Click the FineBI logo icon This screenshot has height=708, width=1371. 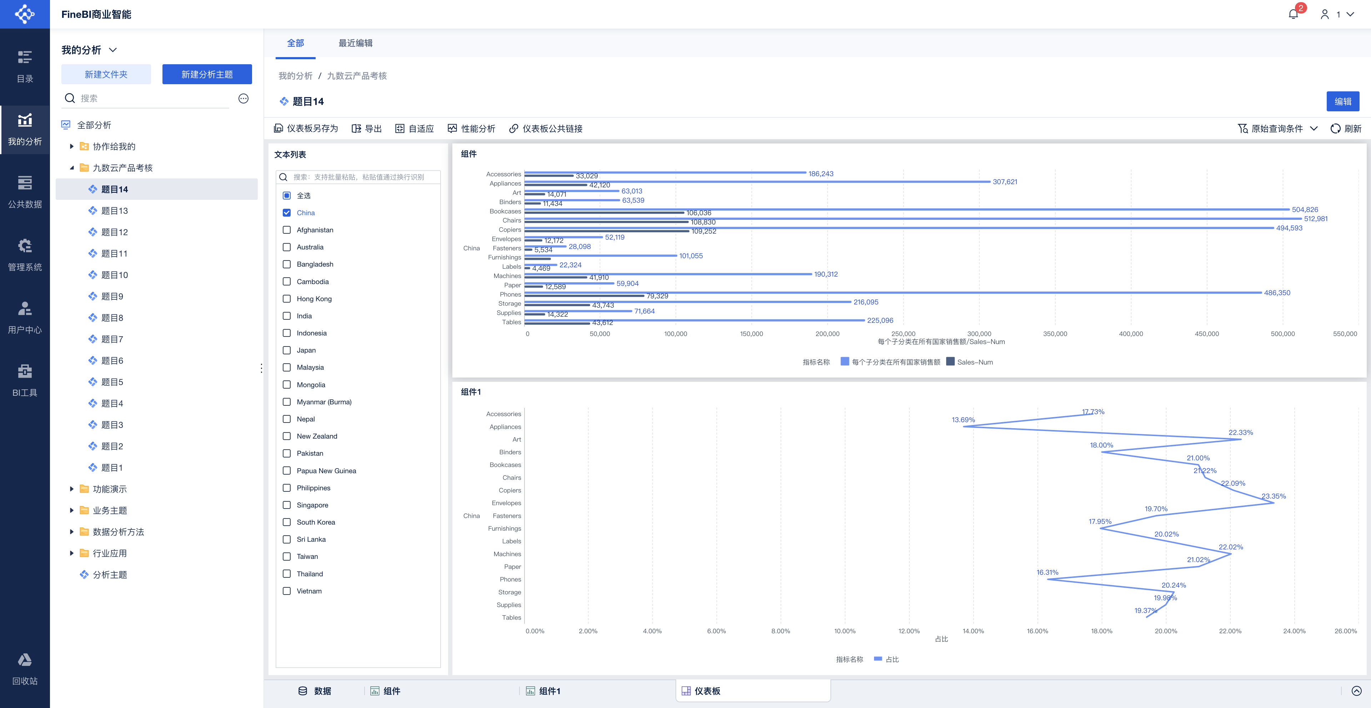tap(25, 14)
